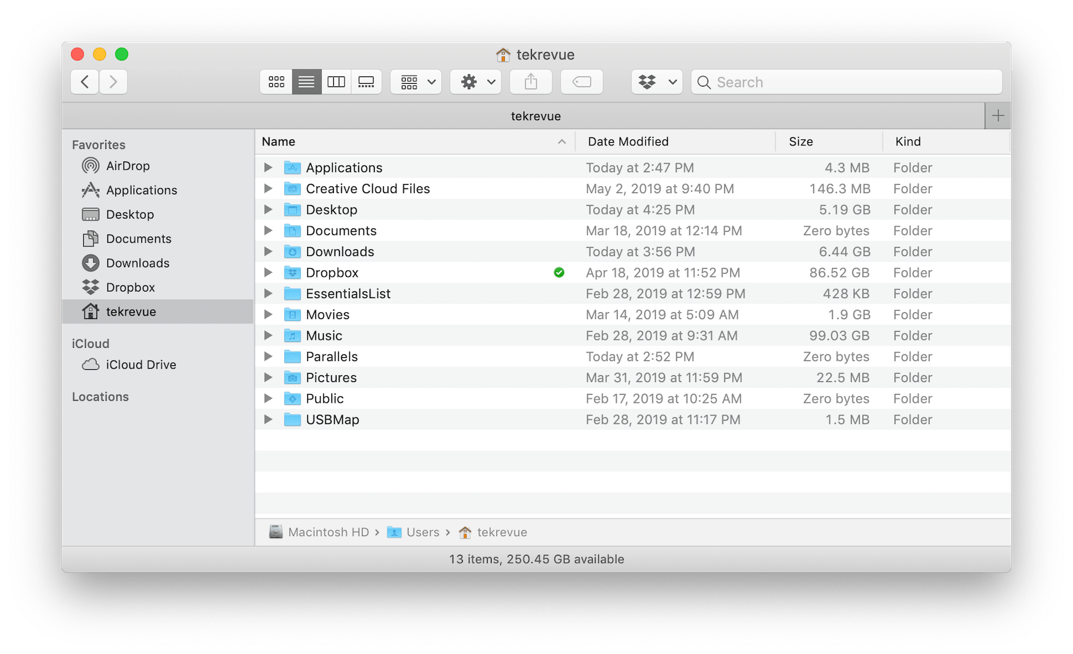This screenshot has width=1073, height=654.
Task: Select the Pictures folder icon in list
Action: (292, 377)
